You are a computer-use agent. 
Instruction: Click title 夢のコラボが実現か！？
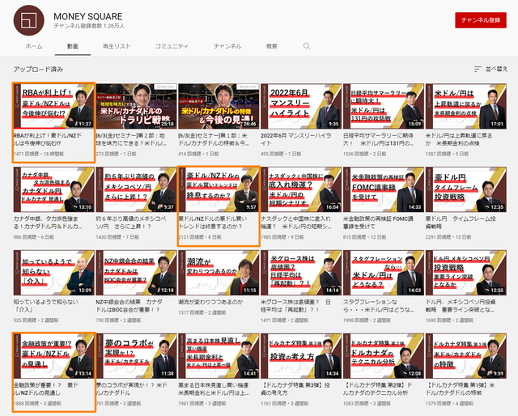point(132,389)
